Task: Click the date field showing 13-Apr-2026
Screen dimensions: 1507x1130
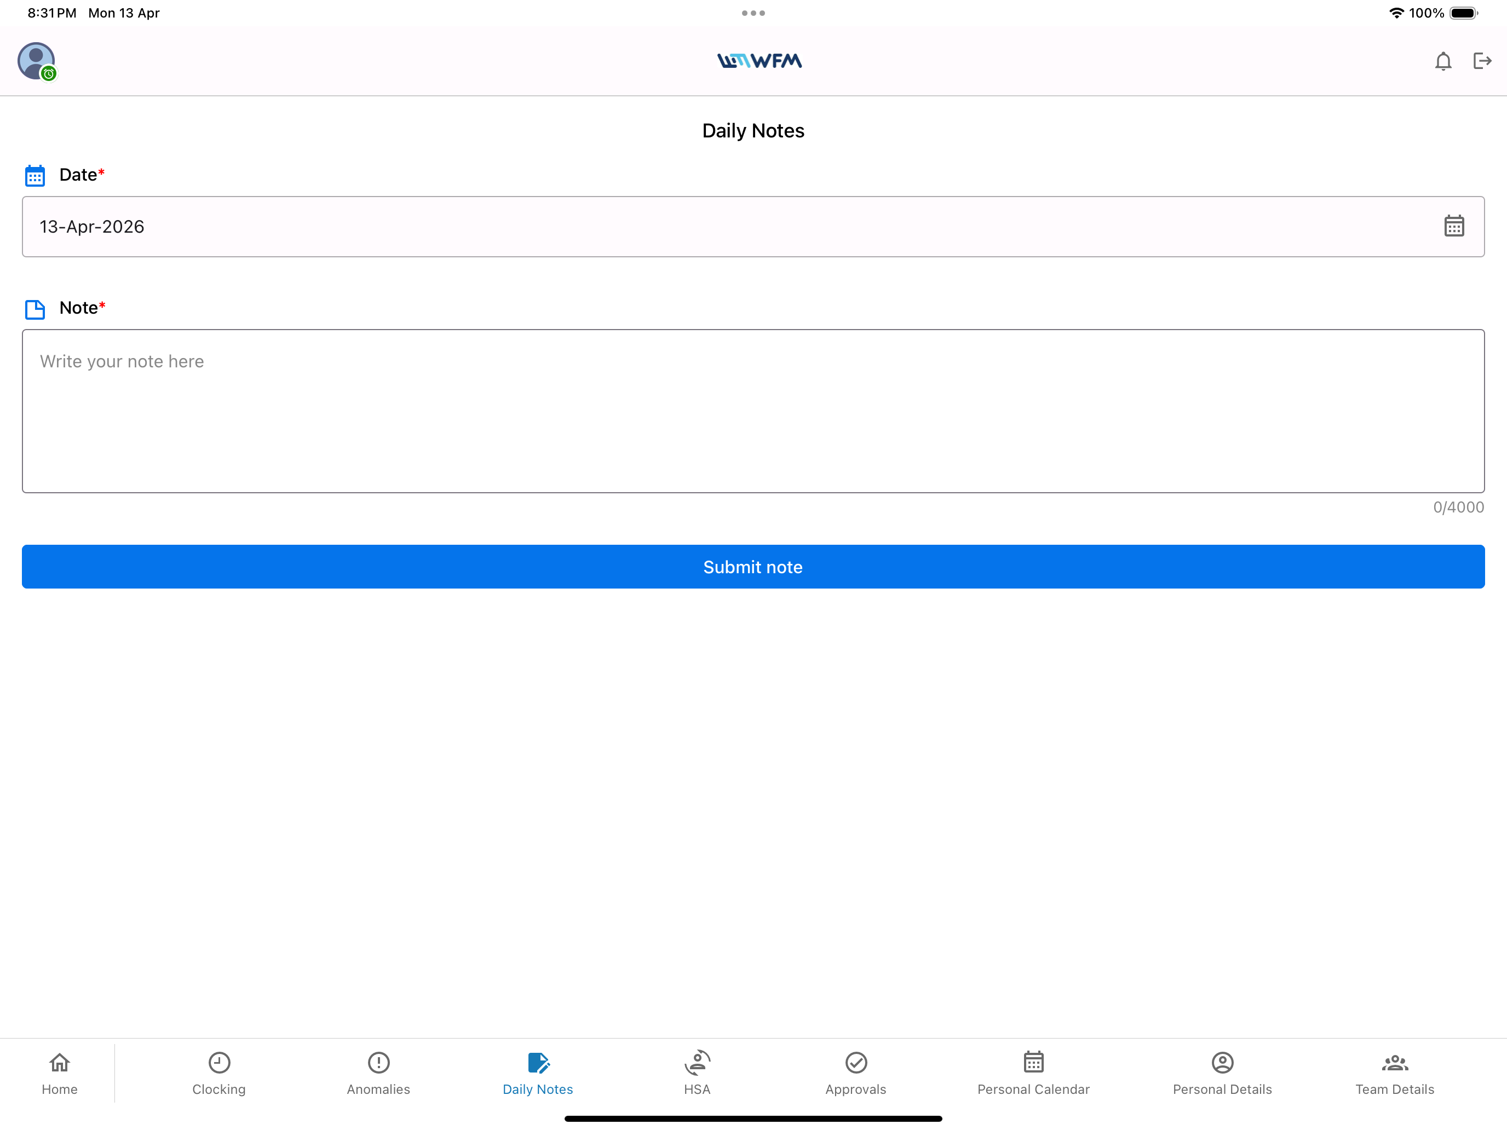Action: click(753, 227)
